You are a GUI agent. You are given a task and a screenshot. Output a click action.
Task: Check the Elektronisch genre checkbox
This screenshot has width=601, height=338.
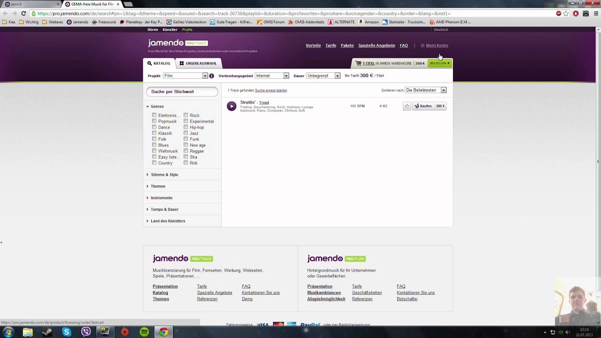154,115
